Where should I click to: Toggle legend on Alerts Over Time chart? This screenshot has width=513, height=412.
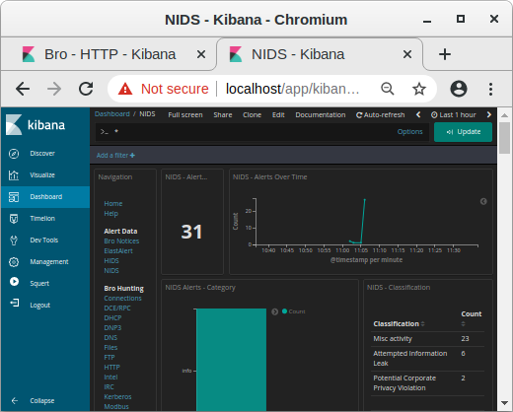(x=483, y=201)
